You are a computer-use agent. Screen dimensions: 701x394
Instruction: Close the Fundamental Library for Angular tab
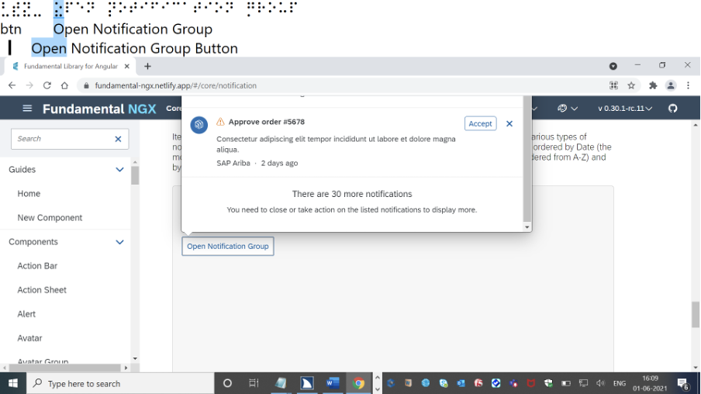[x=126, y=66]
